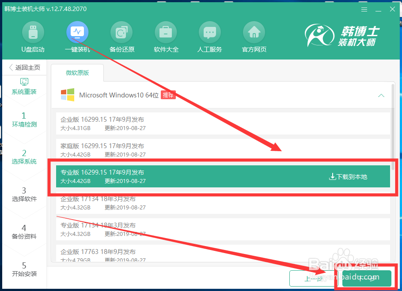This screenshot has height=291, width=402.
Task: Select 家庭版 16299.15 17年9月发布
Action: [x=223, y=150]
